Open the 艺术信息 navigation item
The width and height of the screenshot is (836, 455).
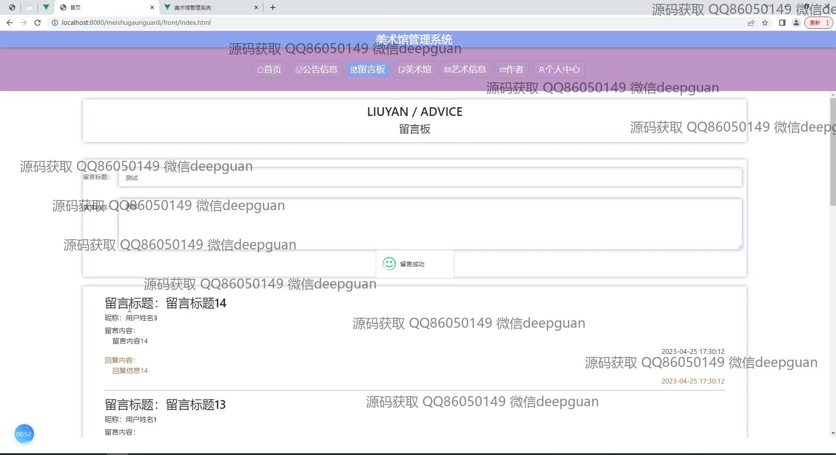tap(465, 69)
